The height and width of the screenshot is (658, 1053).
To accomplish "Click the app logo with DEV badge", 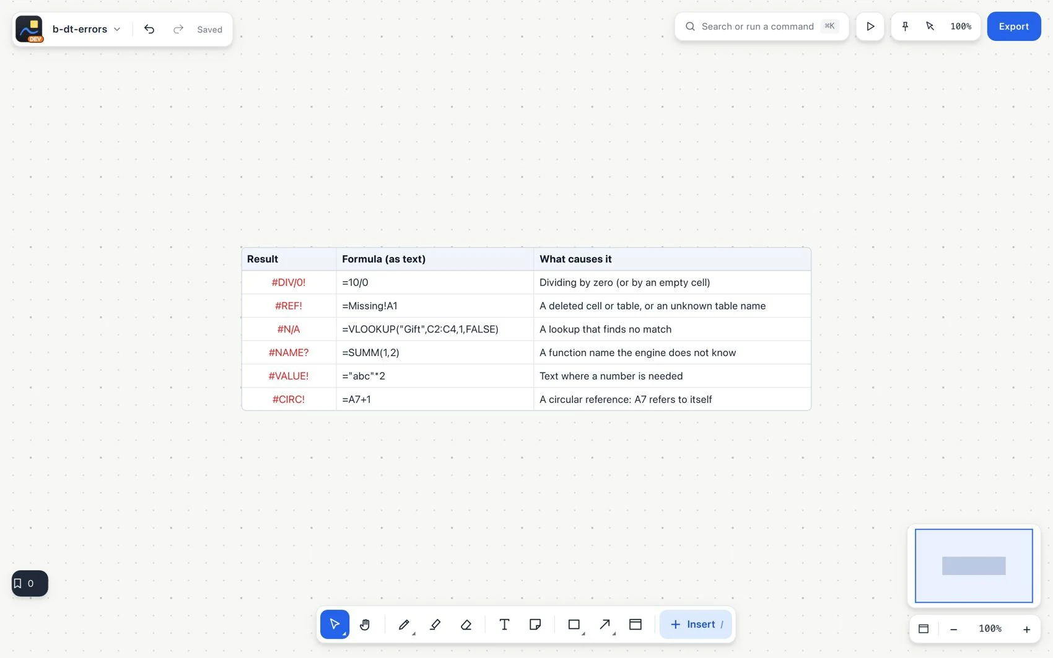I will (x=29, y=29).
